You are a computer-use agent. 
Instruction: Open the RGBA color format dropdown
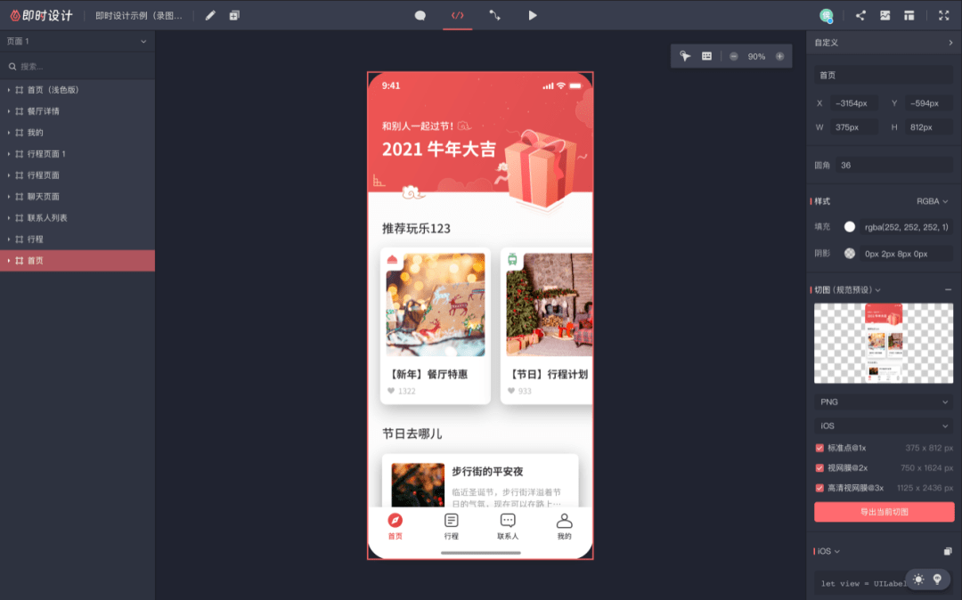933,202
